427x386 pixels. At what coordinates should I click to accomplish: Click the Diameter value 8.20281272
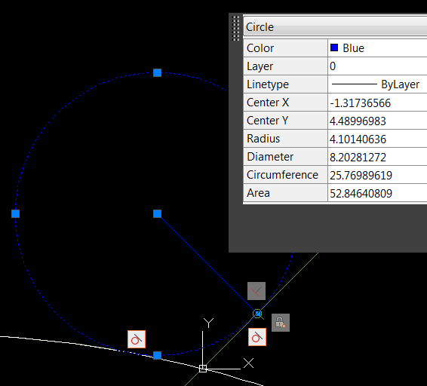tap(358, 157)
